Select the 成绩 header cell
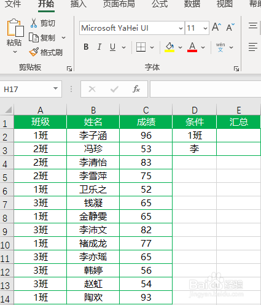 (x=146, y=122)
